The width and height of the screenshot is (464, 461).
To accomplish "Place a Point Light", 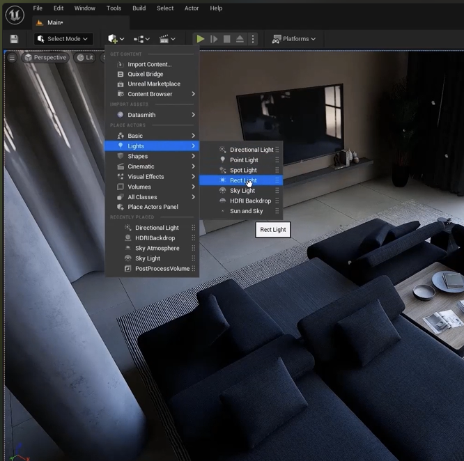I will coord(241,160).
